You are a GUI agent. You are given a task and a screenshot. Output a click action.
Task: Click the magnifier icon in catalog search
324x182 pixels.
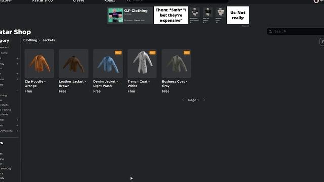click(270, 31)
